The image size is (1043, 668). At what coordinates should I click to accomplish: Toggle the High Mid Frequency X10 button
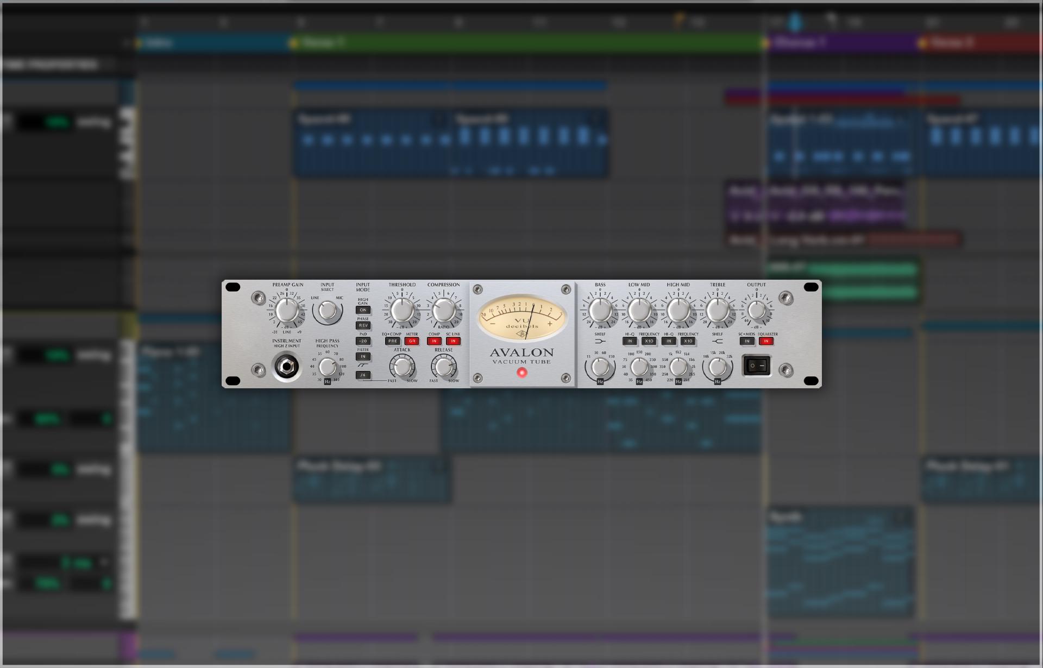(x=688, y=341)
